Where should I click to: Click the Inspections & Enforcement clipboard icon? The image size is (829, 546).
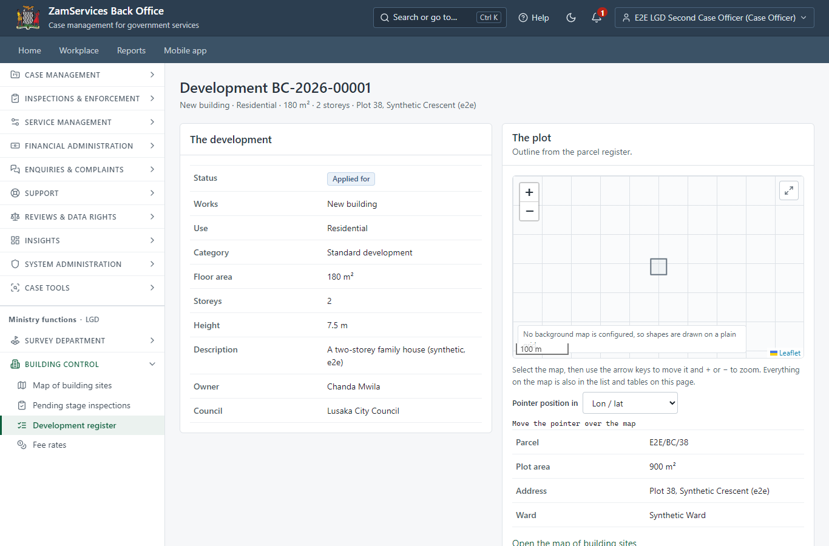click(x=15, y=98)
